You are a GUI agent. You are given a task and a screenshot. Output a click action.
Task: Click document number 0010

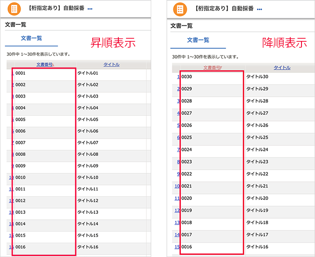[x=21, y=177]
